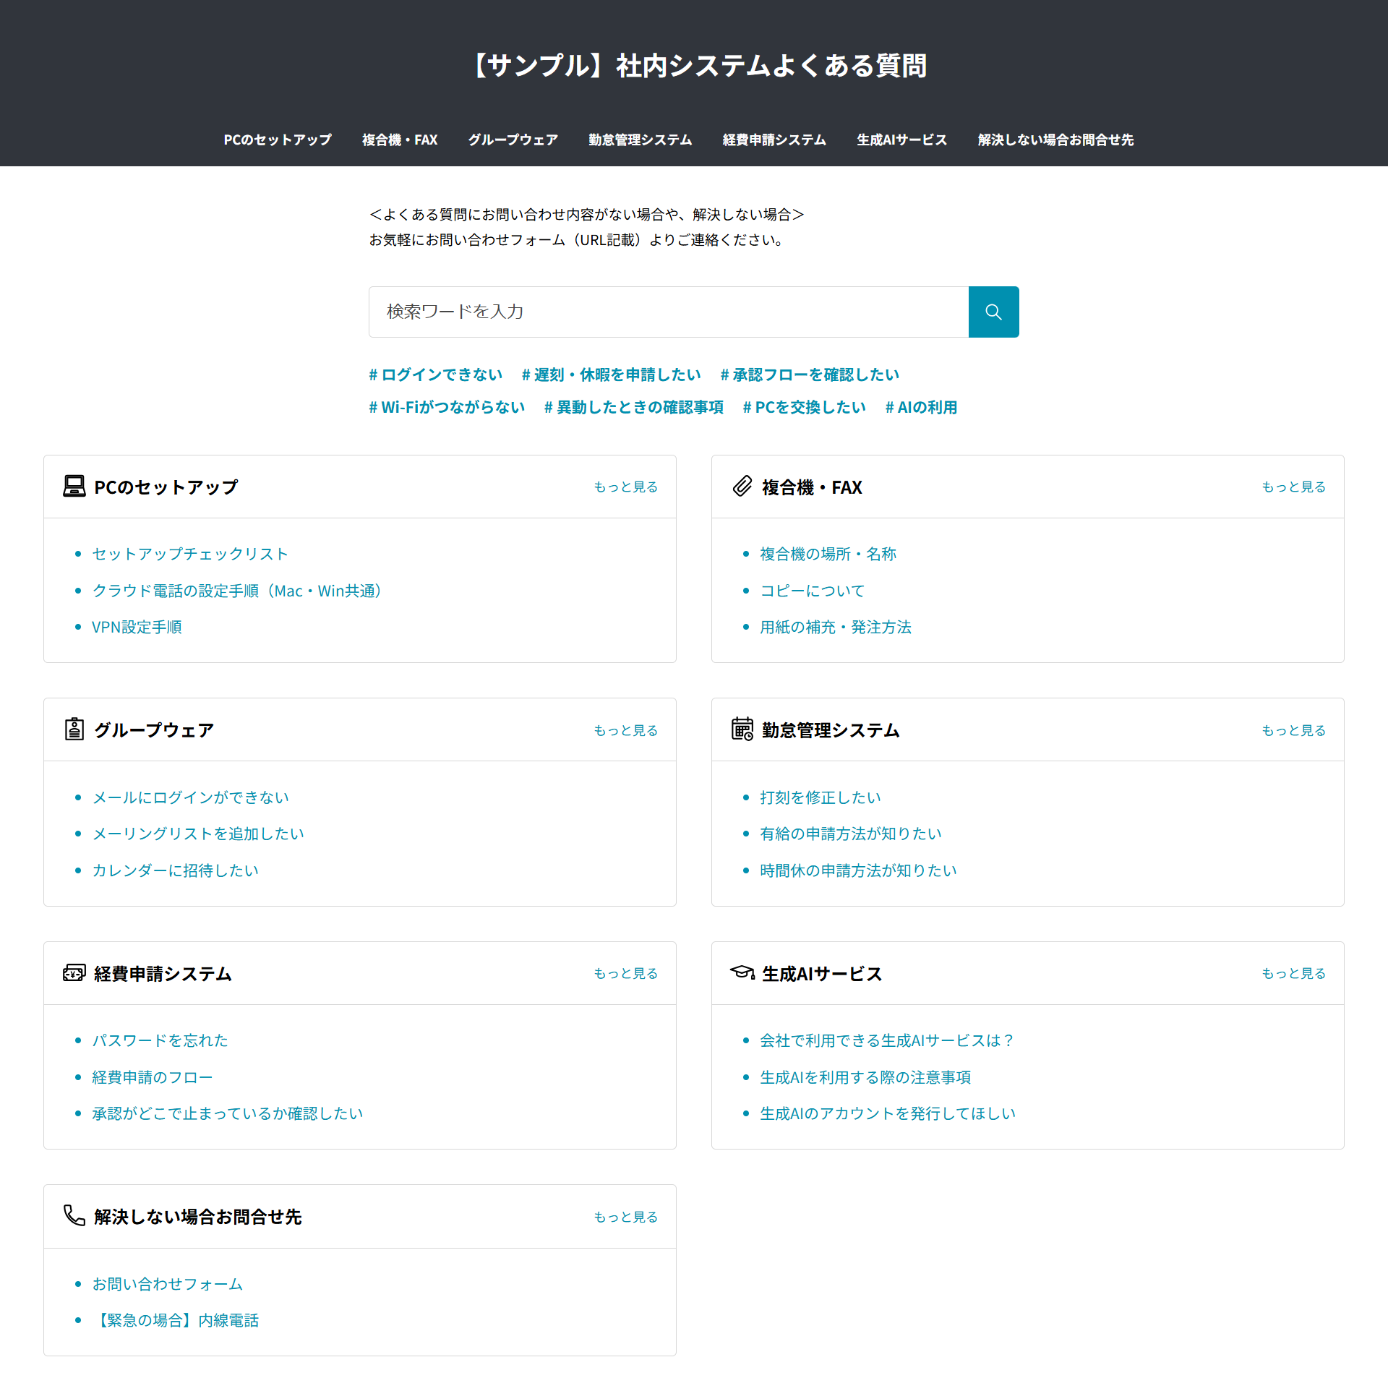This screenshot has height=1391, width=1388.
Task: Expand もっと見る for 生成AIサービス
Action: click(1293, 973)
